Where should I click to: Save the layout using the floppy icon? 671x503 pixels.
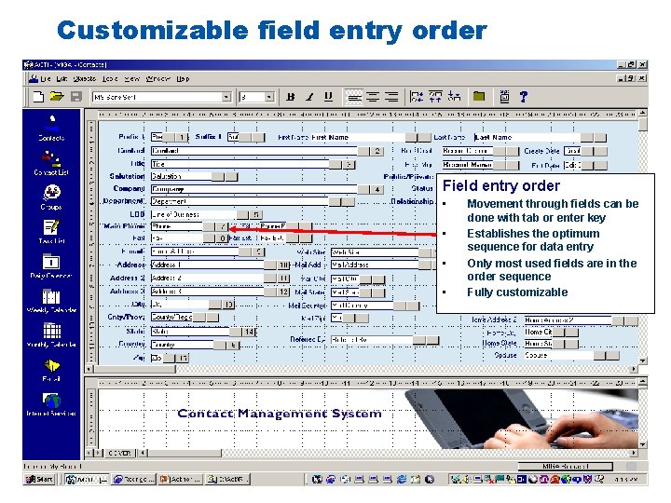click(76, 97)
